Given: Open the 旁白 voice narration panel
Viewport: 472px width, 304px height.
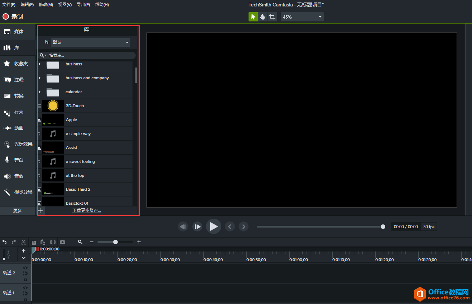Looking at the screenshot, I should [17, 160].
